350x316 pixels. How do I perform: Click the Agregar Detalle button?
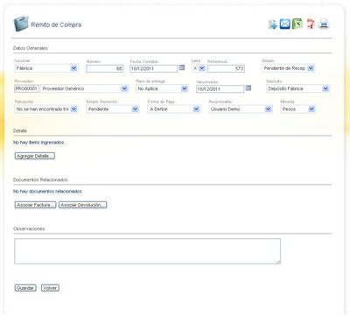tap(35, 156)
